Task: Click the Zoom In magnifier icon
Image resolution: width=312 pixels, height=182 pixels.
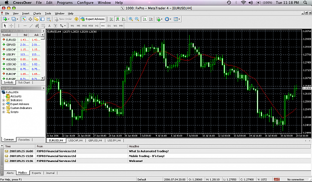Action: 131,19
